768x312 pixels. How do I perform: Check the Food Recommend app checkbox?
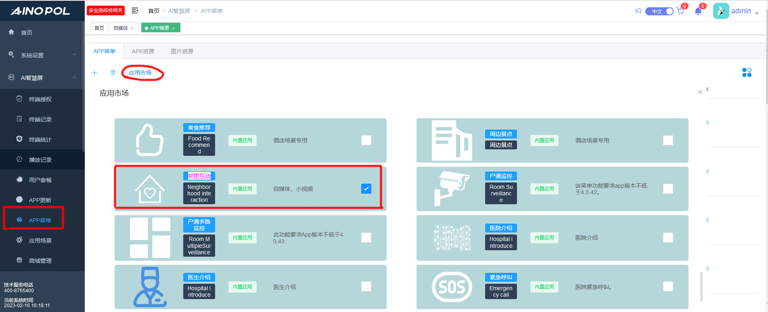pyautogui.click(x=366, y=140)
